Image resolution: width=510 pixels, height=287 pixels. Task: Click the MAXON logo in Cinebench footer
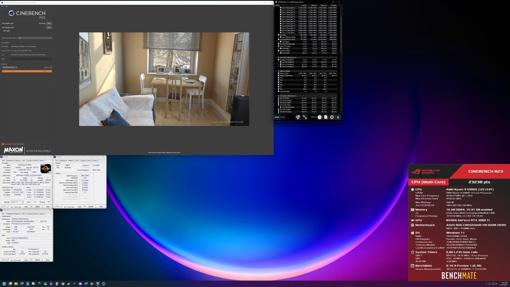(13, 150)
